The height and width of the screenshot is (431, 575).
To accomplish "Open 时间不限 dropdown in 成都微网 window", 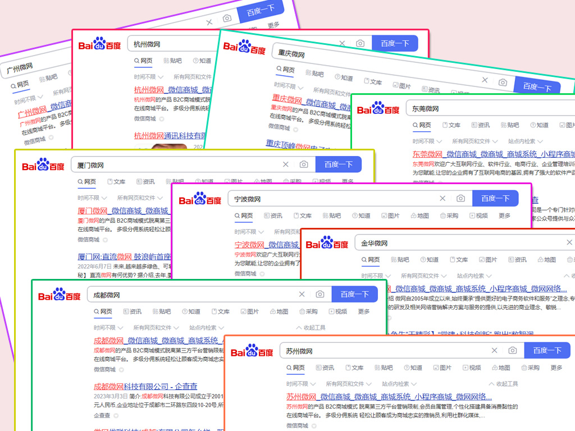I will (x=108, y=328).
